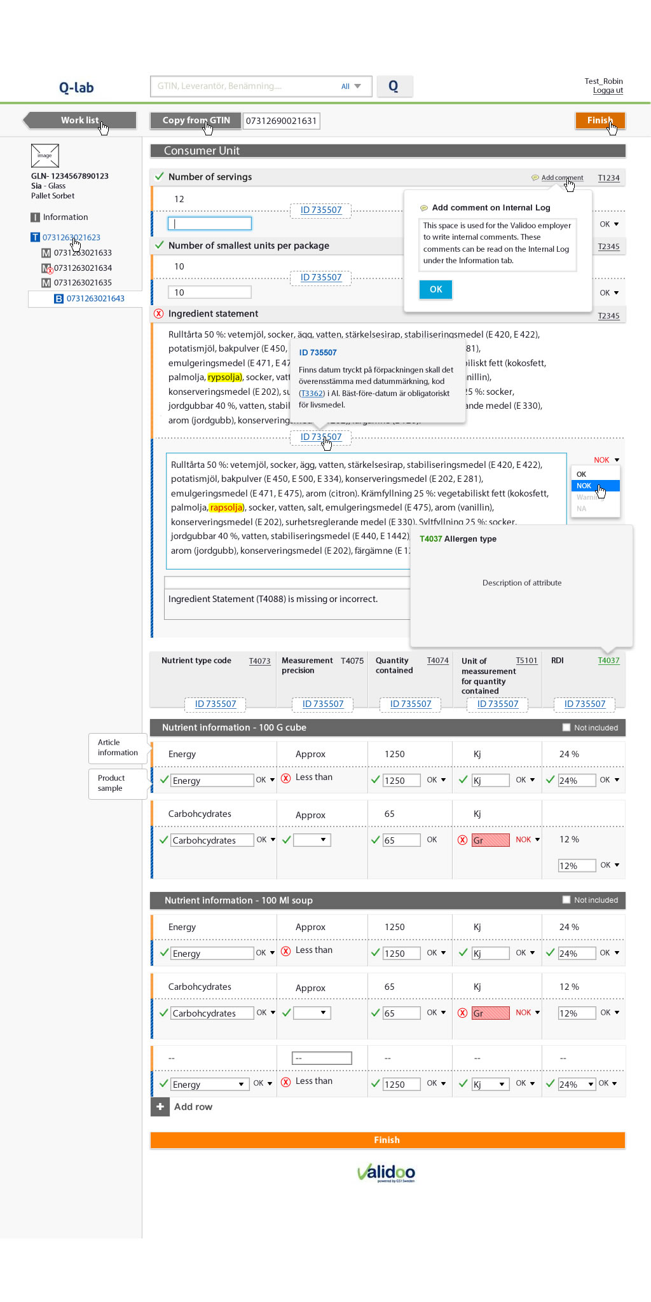Check Not included for 100 Ml soup
651x1302 pixels.
click(x=566, y=900)
